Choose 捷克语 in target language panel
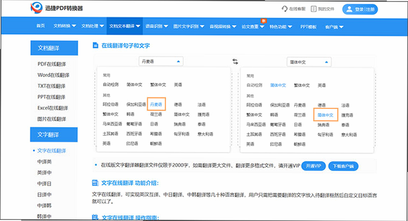 [x=347, y=115]
